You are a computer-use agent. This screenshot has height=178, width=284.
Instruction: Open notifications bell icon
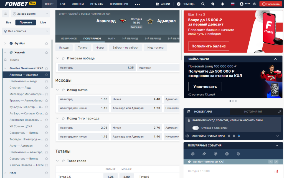[x=222, y=4]
